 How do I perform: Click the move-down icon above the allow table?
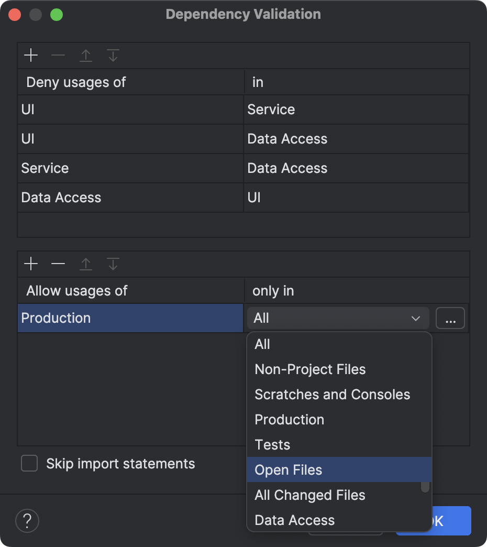113,264
